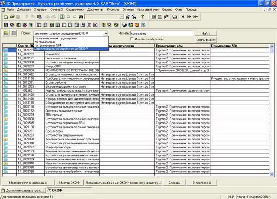Image resolution: width=277 pixels, height=199 pixels.
Task: Click the Paste clipboard toolbar icon
Action: pos(40,16)
